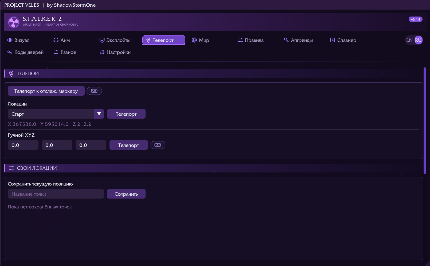Click the sliders icon beside Разное
This screenshot has width=430, height=266.
[x=56, y=52]
